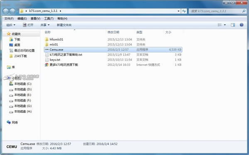Expand the arrow before k73.com_cemu_1.3.1 path
Viewport: 249px width, 155px height.
click(x=26, y=11)
